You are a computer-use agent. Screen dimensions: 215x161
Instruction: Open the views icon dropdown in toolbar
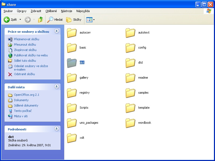click(x=91, y=20)
